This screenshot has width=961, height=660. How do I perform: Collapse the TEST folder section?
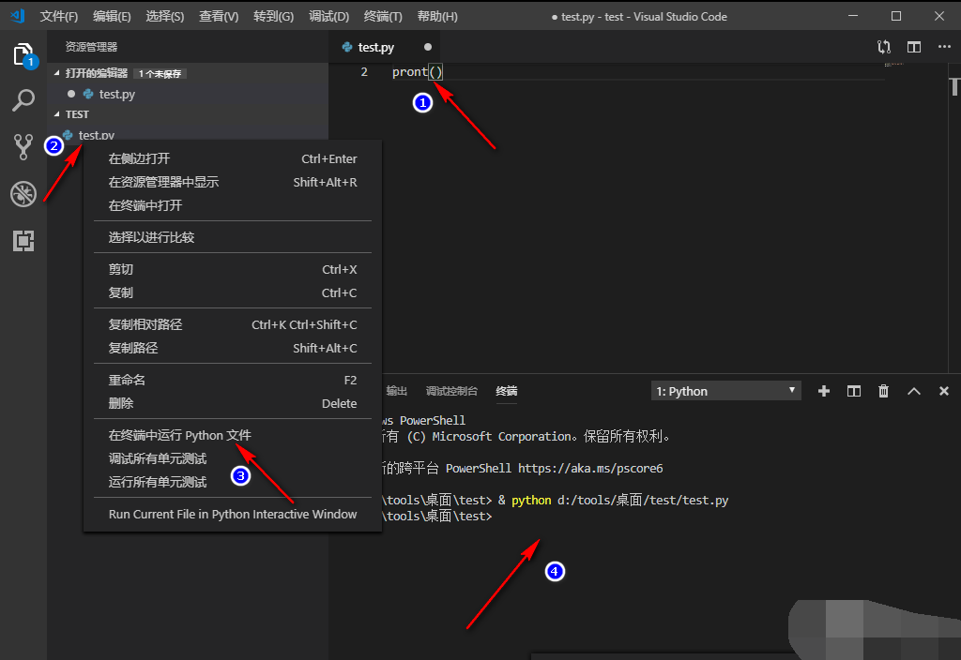(57, 114)
